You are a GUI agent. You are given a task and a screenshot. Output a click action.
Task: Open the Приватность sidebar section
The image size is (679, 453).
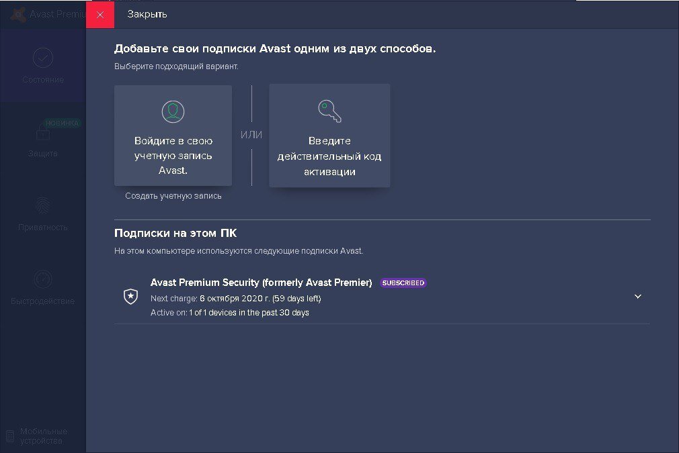[43, 213]
